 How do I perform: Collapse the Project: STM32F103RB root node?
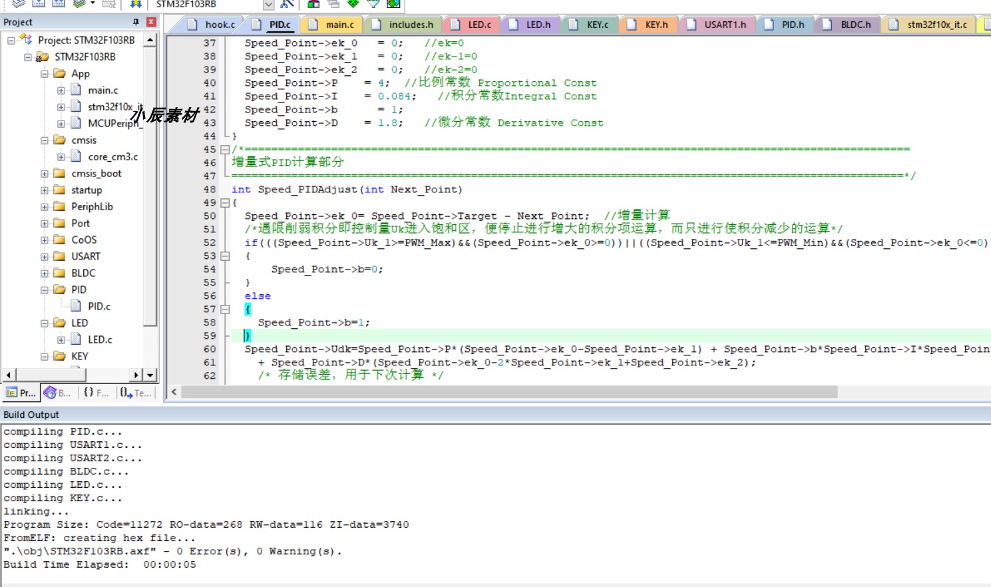click(x=11, y=41)
